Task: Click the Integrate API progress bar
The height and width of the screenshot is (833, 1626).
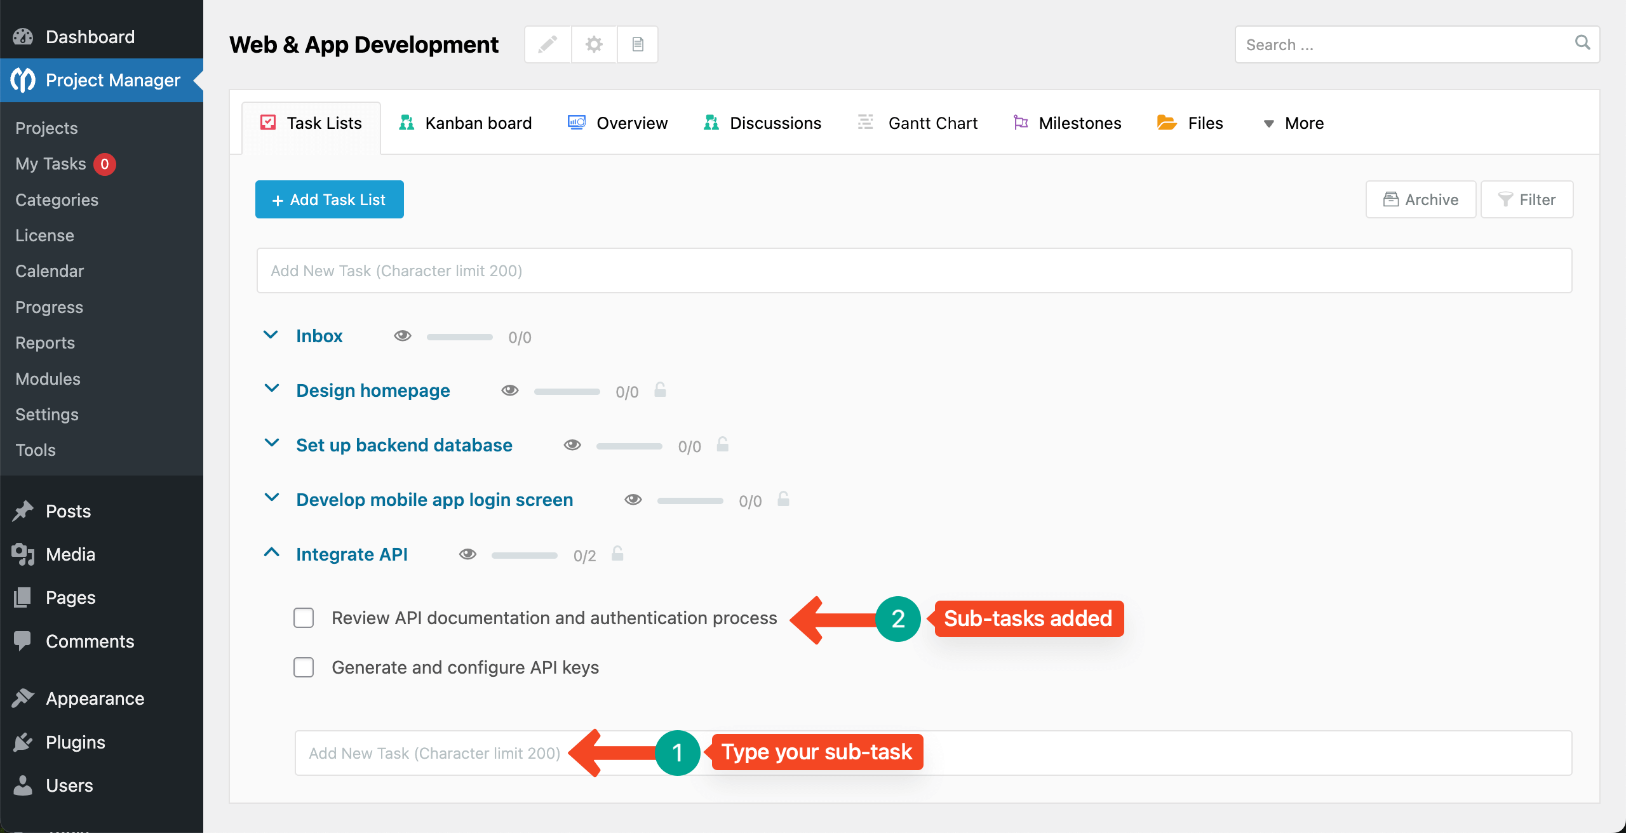Action: pos(524,556)
